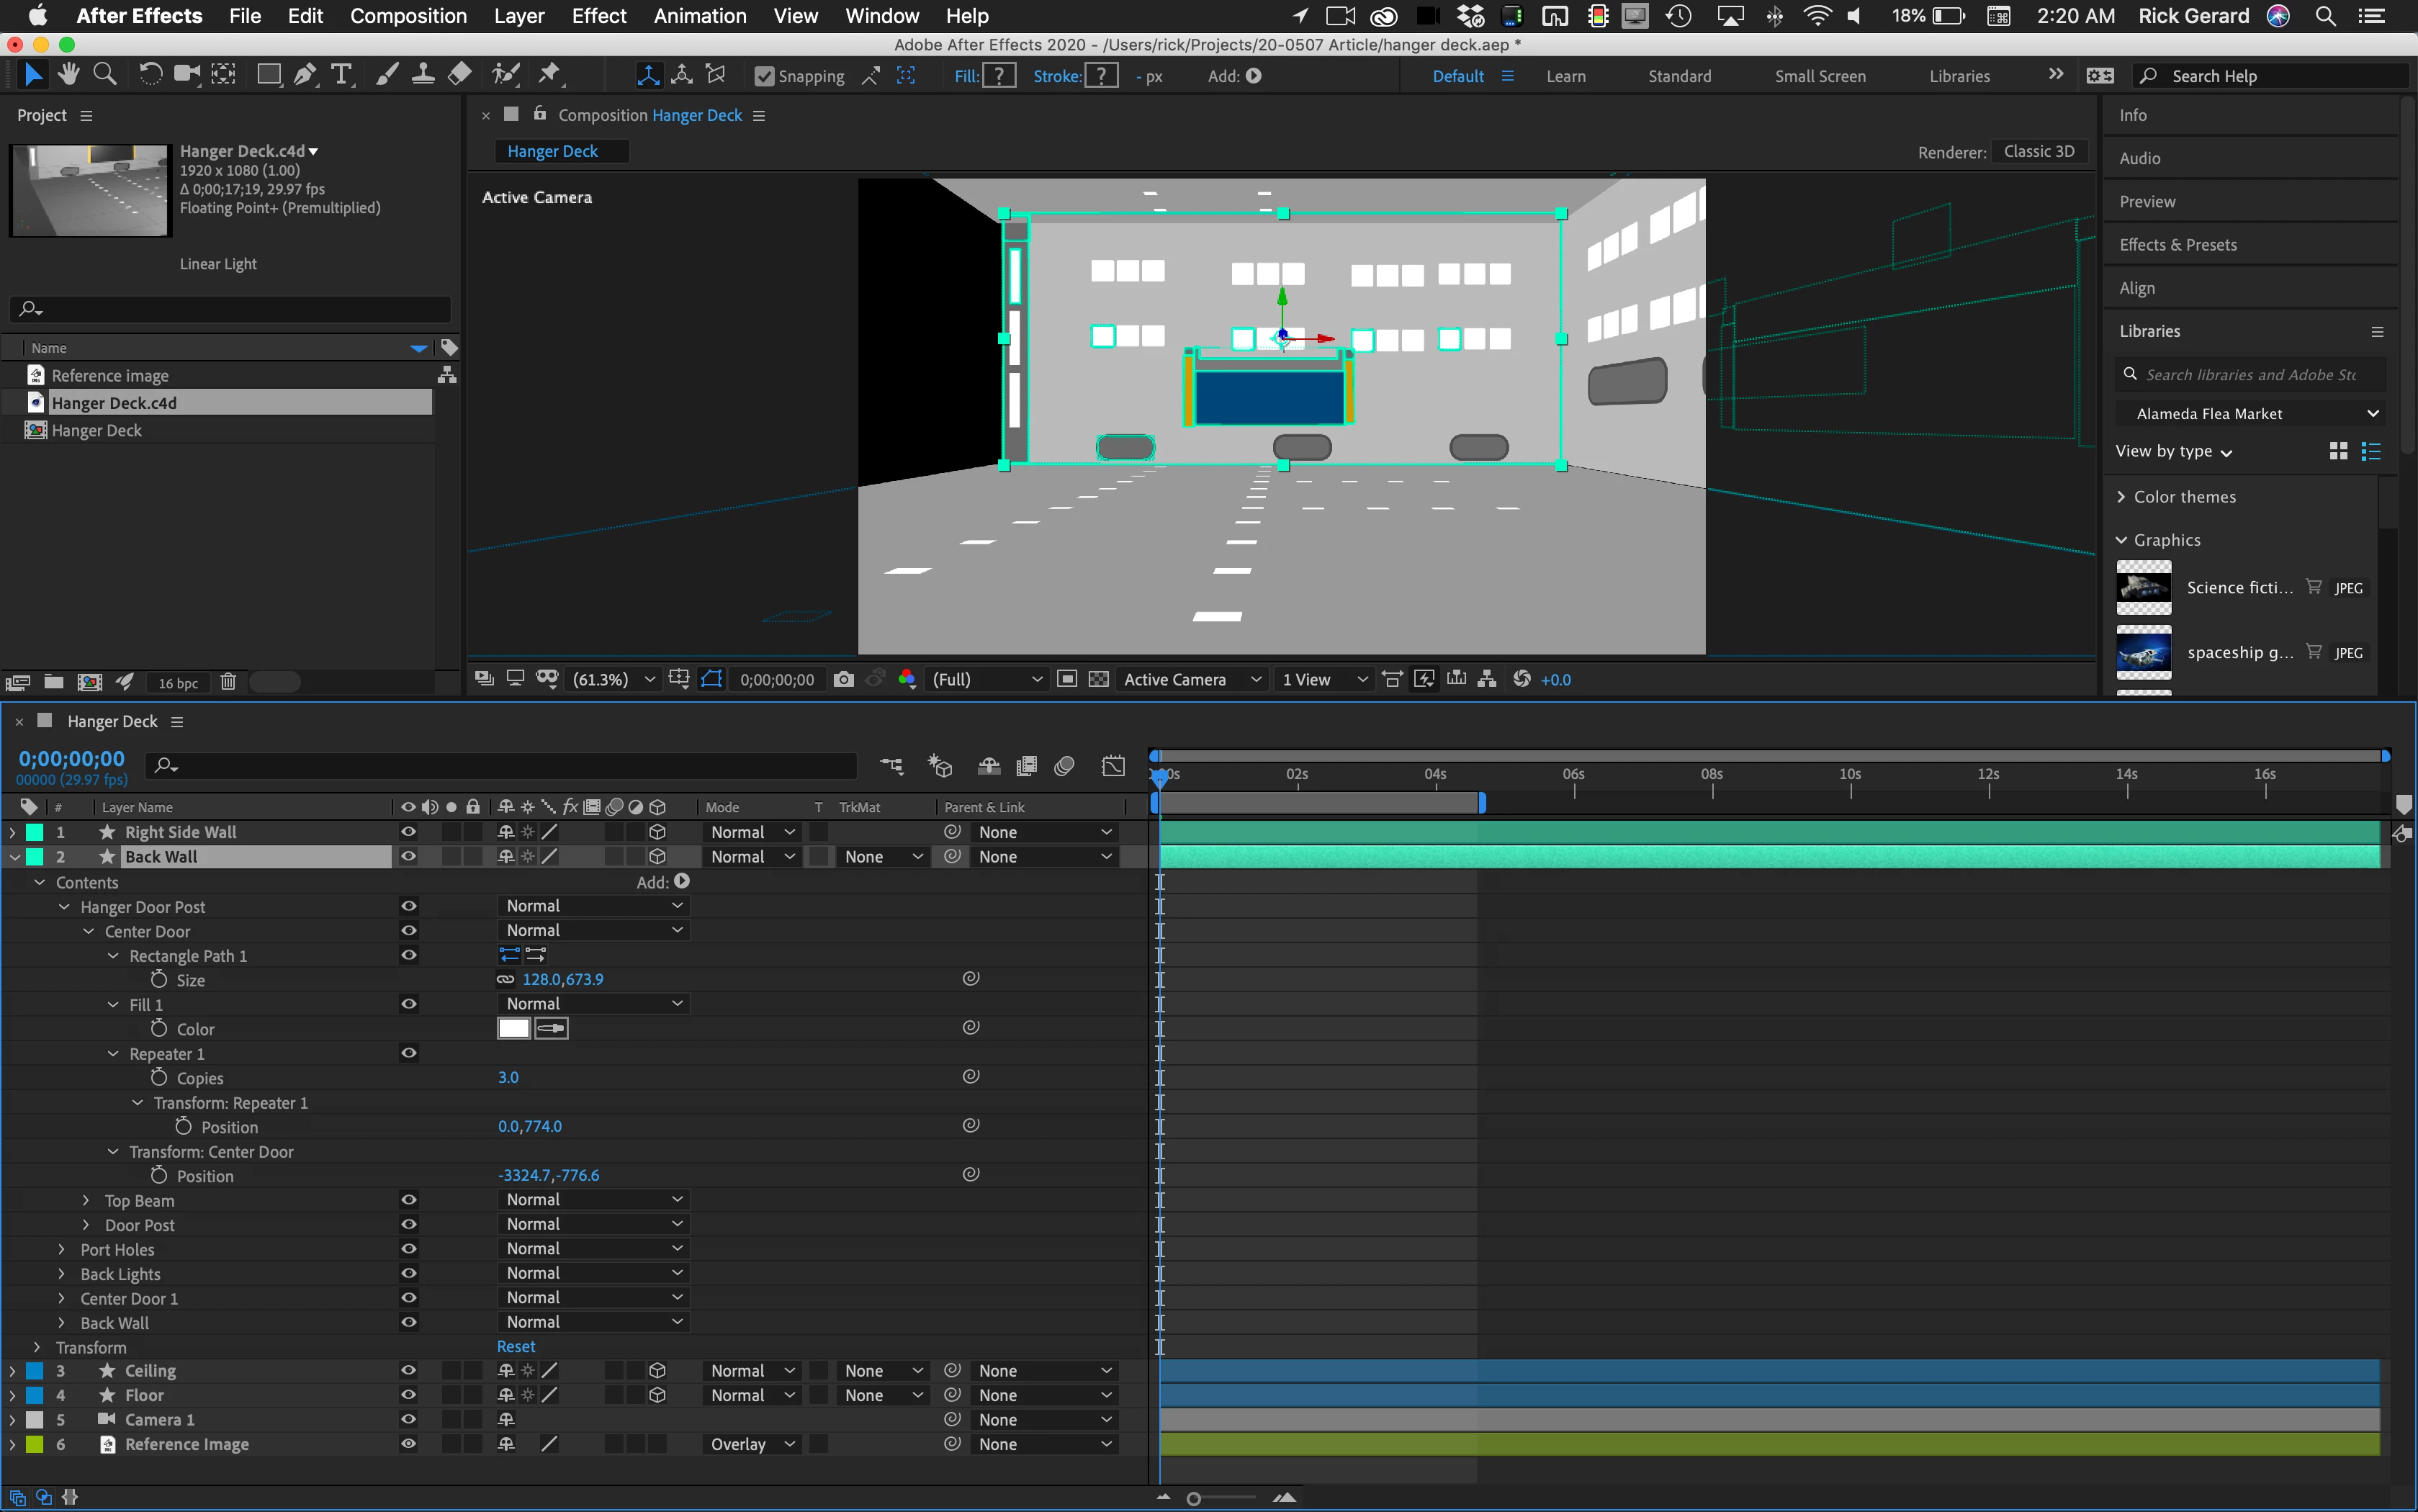Select the Pen tool in toolbar
The image size is (2418, 1512).
[305, 74]
